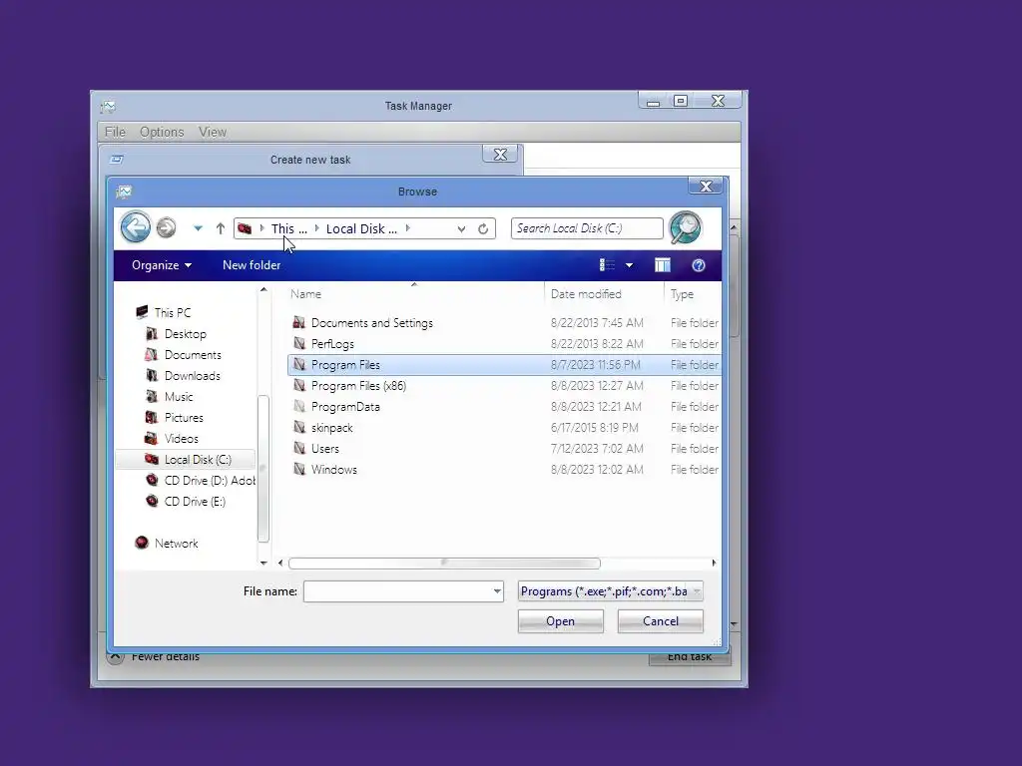Viewport: 1022px width, 766px height.
Task: Click the Users folder icon
Action: pos(299,448)
